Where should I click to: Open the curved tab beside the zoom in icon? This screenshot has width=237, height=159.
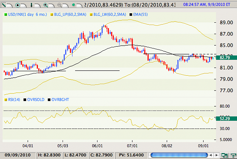[52, 6]
